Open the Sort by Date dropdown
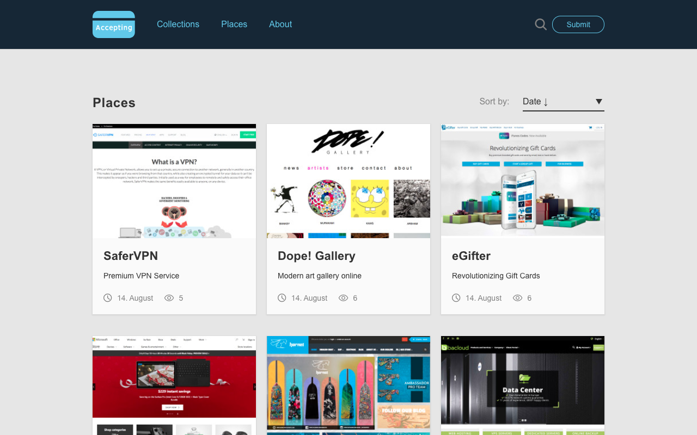This screenshot has width=697, height=435. [564, 102]
